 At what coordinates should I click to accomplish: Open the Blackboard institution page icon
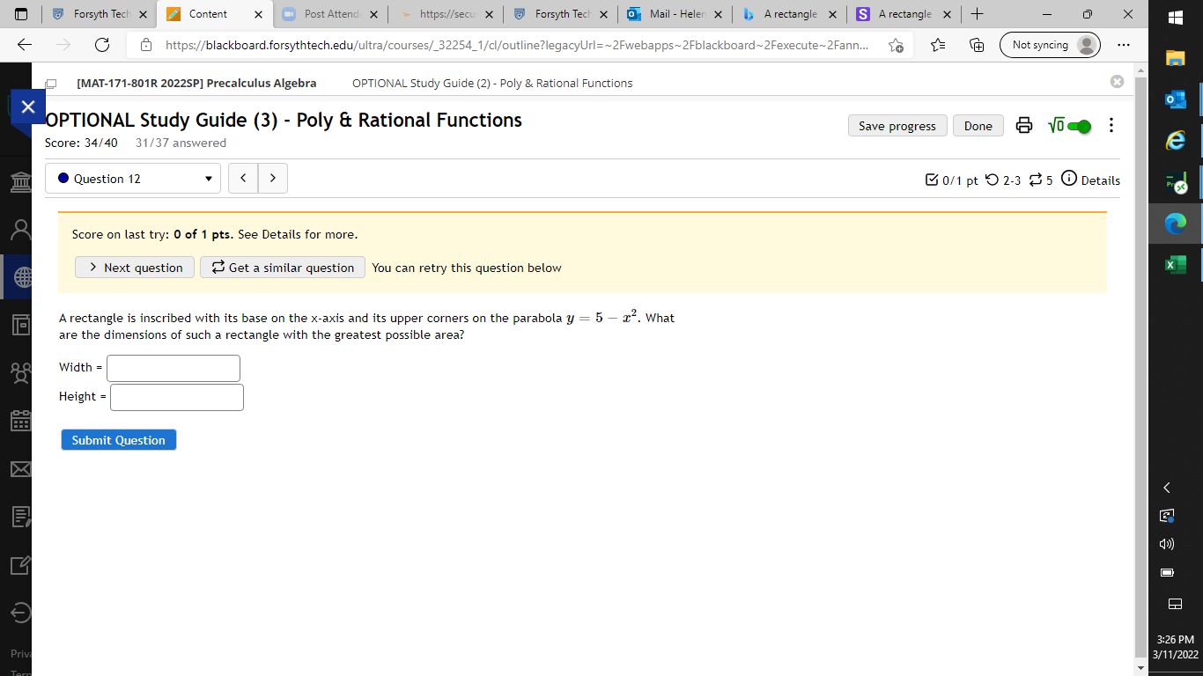(x=19, y=182)
